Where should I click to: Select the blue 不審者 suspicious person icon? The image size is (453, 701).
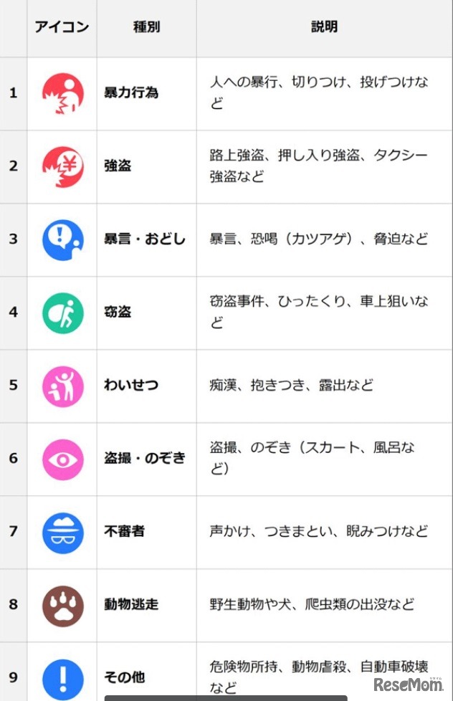(x=62, y=532)
